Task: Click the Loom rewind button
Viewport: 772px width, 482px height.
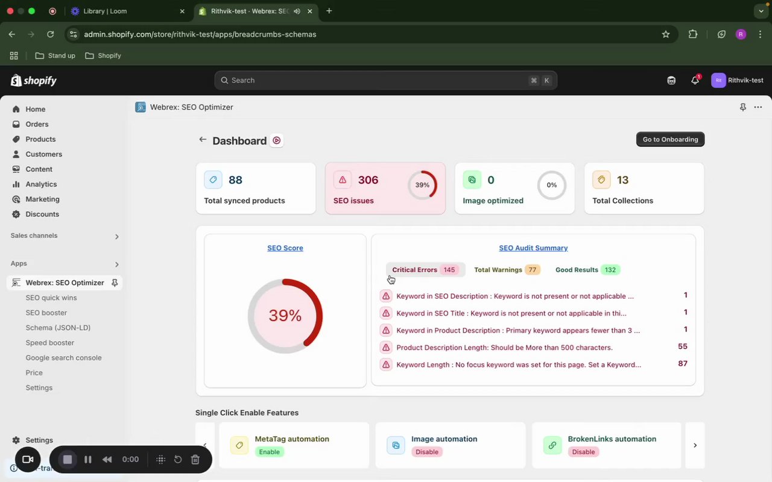Action: point(107,460)
